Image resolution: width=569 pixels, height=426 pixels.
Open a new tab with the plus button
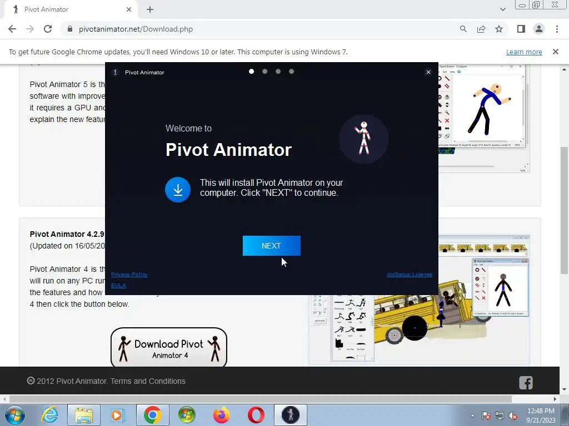[x=150, y=9]
